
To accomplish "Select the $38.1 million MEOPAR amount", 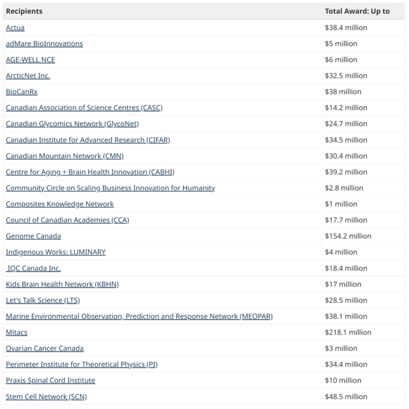I will [x=346, y=316].
